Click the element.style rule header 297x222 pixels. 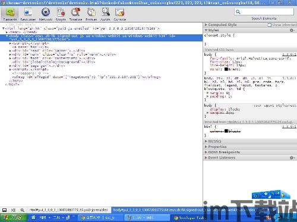219,36
